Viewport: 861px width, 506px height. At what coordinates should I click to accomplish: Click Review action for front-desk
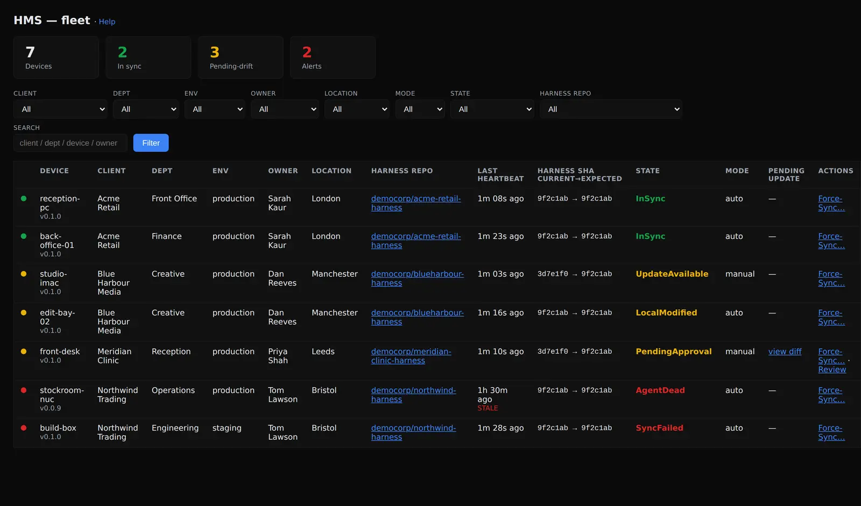click(x=832, y=369)
